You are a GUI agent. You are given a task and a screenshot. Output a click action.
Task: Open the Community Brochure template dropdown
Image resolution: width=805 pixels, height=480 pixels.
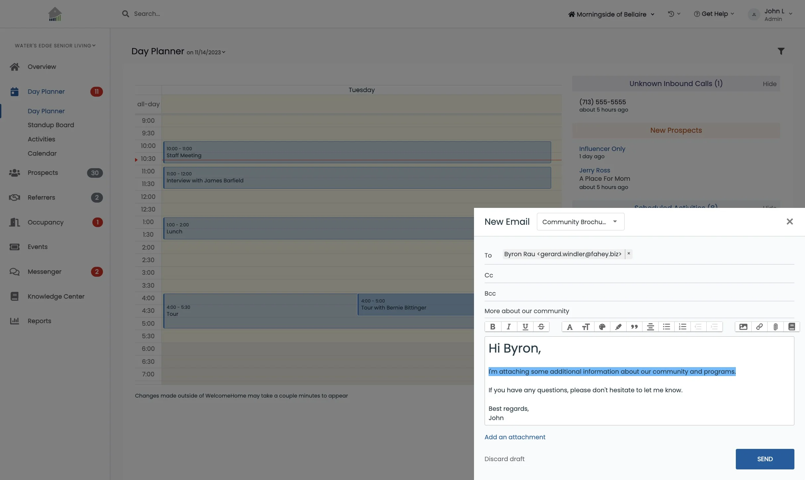coord(580,222)
